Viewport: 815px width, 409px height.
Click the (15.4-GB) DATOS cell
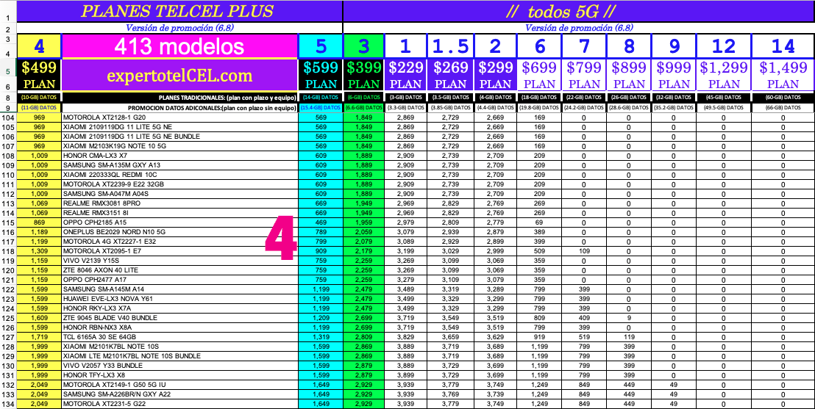tap(321, 107)
